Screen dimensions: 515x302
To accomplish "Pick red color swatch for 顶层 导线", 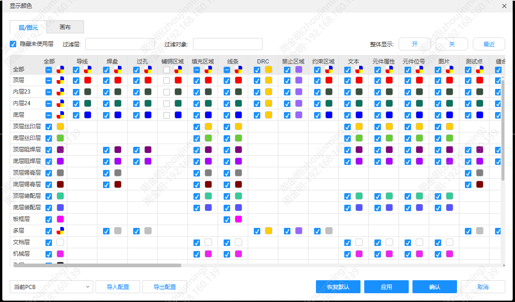I will point(88,80).
